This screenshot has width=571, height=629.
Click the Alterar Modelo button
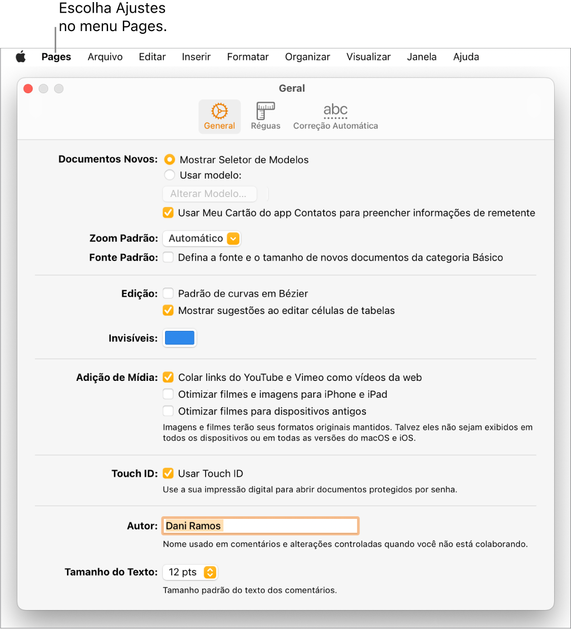[209, 194]
